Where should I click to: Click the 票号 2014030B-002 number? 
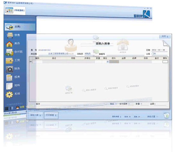[x=44, y=50]
